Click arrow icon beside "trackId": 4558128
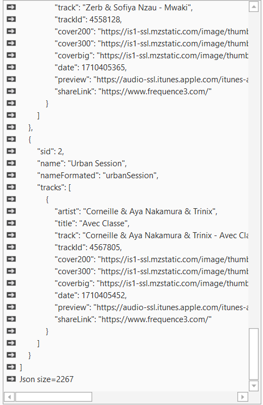The height and width of the screenshot is (405, 263). click(x=11, y=19)
